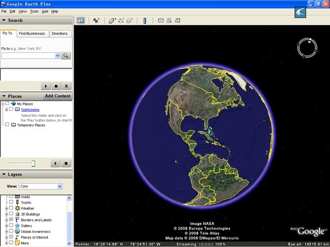Click Layers list scroll-up arrow
The height and width of the screenshot is (247, 330).
(69, 198)
